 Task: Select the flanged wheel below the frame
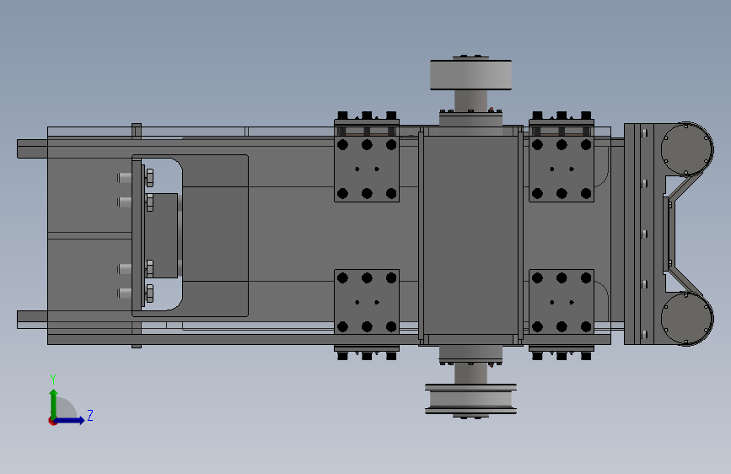[470, 399]
